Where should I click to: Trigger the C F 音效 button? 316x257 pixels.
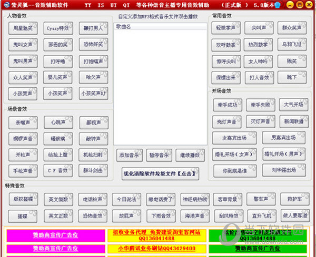click(x=58, y=171)
